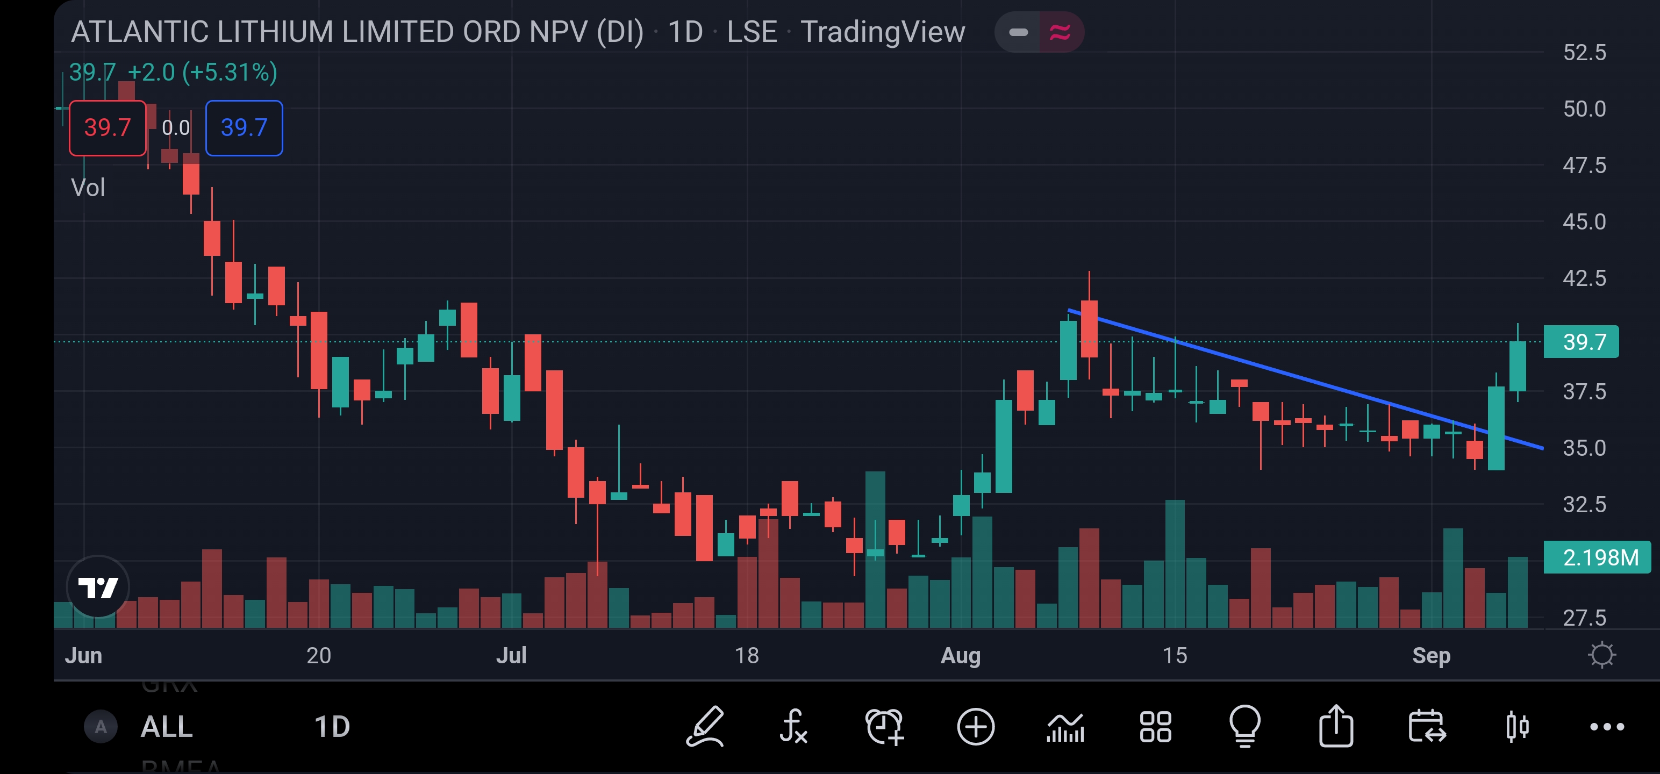The height and width of the screenshot is (774, 1660).
Task: Open chart settings gear in the time axis corner
Action: click(1602, 655)
